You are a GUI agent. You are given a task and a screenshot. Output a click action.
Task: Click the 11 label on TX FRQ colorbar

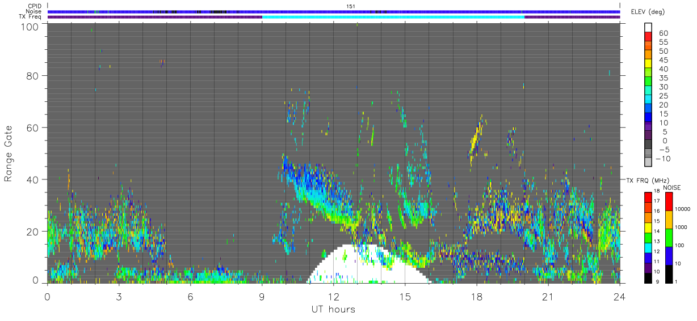pyautogui.click(x=657, y=262)
